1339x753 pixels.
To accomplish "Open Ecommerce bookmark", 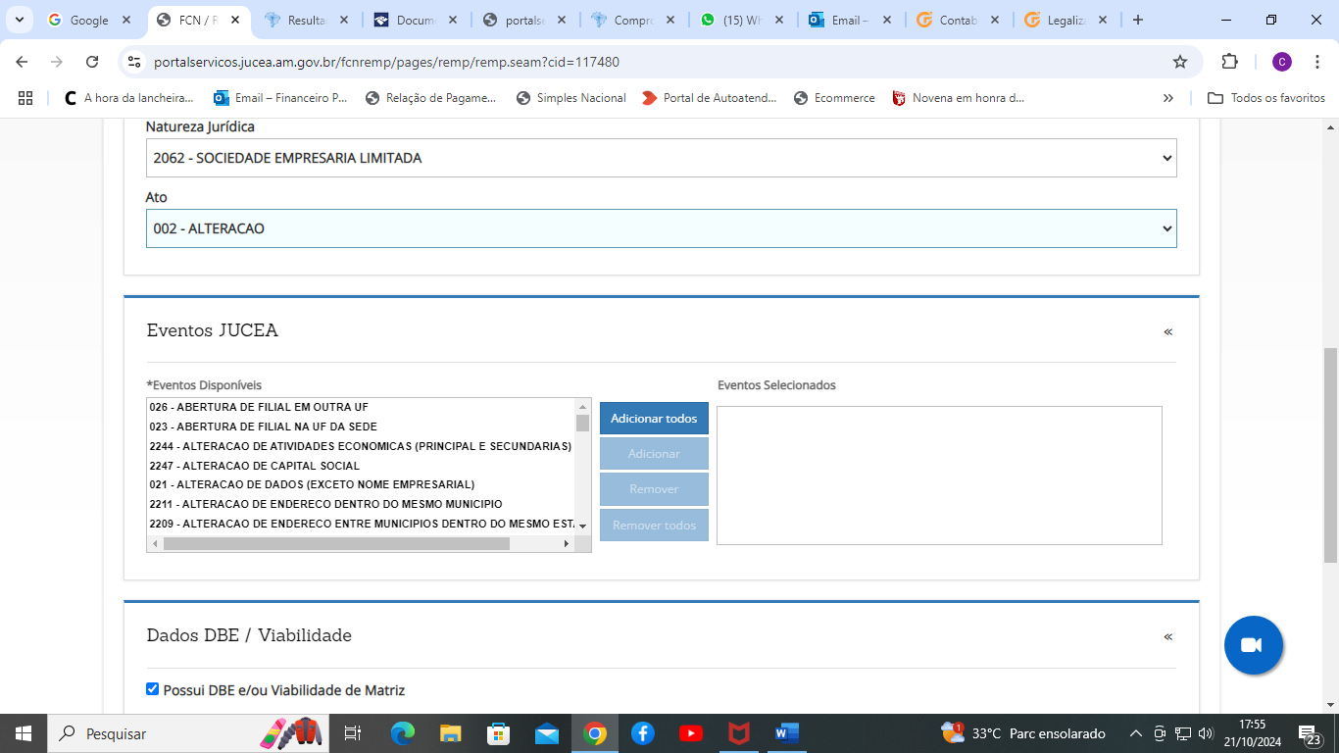I will pyautogui.click(x=834, y=98).
